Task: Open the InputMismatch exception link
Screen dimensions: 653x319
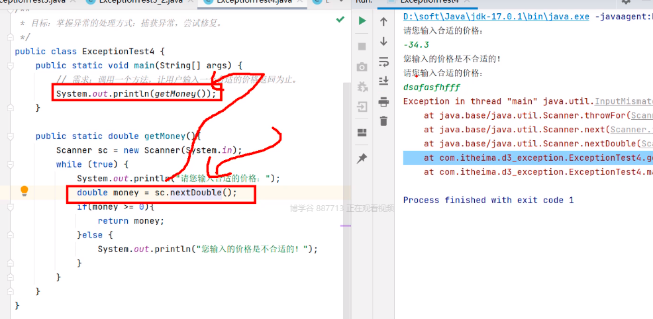Action: pos(623,101)
